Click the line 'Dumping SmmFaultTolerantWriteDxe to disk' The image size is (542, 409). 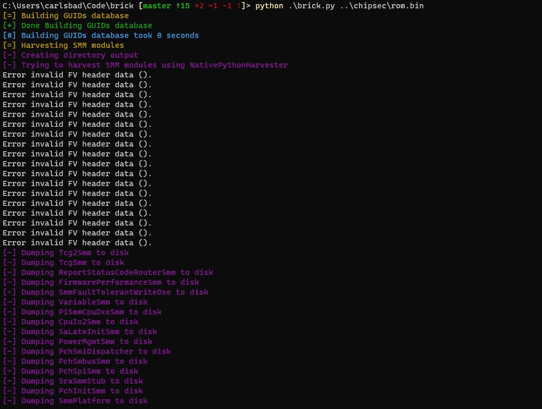[x=106, y=292]
